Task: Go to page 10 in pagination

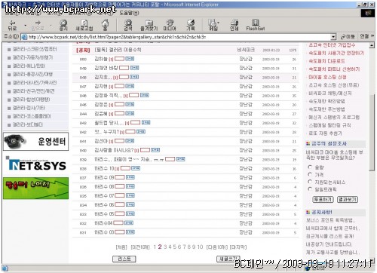Action: tap(200, 247)
